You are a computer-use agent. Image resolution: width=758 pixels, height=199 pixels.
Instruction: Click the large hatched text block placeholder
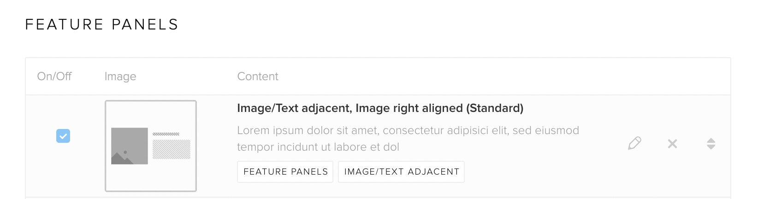point(172,149)
